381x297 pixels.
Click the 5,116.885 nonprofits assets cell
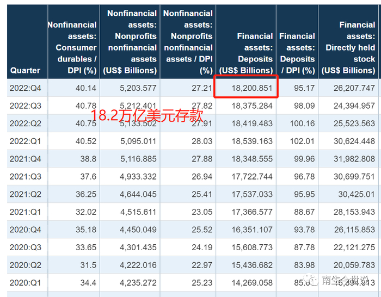tap(138, 159)
